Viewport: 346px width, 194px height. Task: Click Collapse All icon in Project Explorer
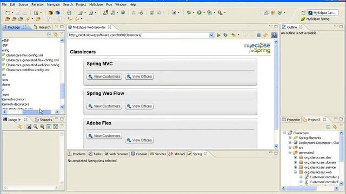pos(328,127)
